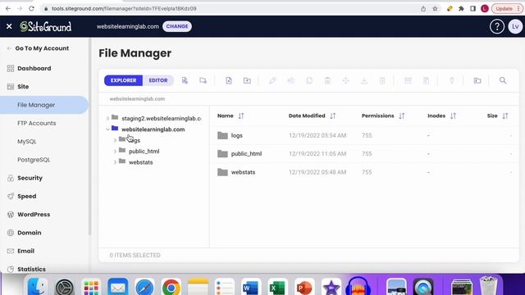Open Microsoft Word from the dock
The image size is (525, 295).
pos(251,288)
